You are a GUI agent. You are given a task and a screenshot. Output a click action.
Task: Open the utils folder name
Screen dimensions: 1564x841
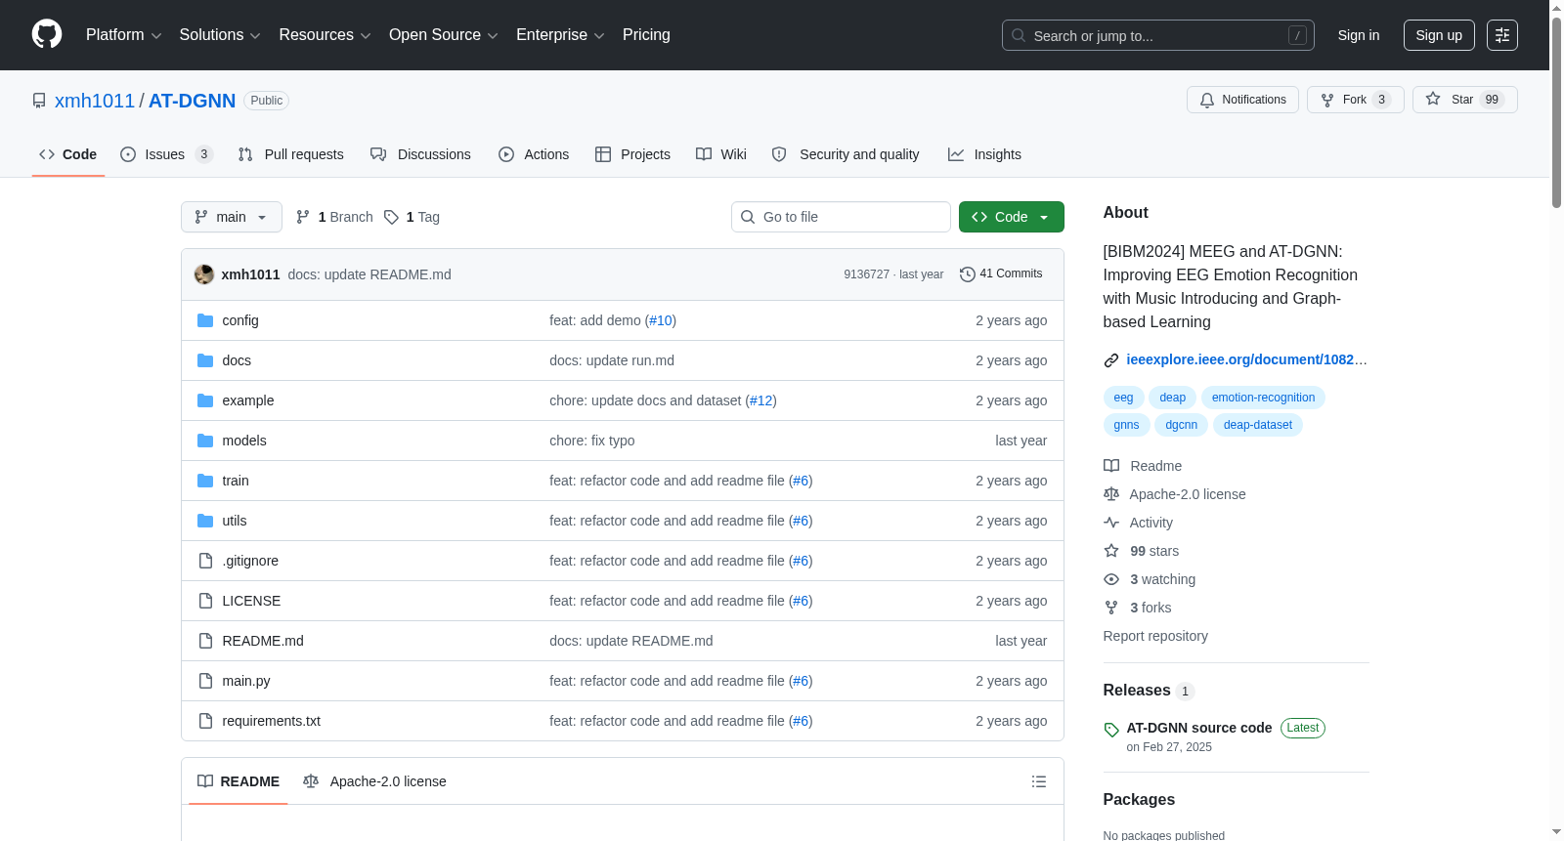235,521
